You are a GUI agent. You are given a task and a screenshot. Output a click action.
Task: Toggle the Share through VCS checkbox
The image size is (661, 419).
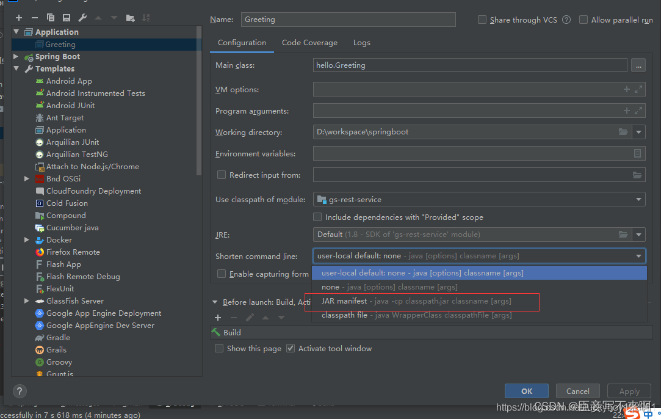(x=482, y=20)
